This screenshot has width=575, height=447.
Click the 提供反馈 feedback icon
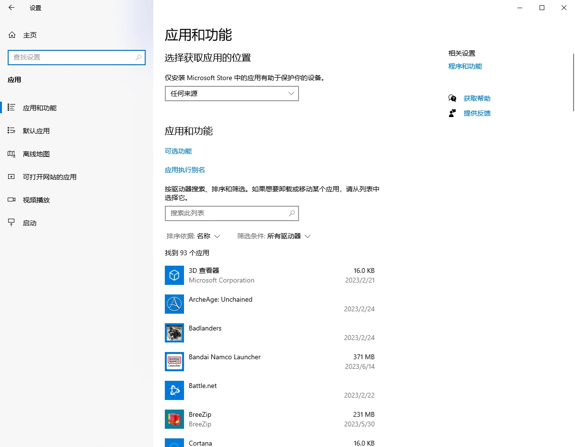coord(452,113)
